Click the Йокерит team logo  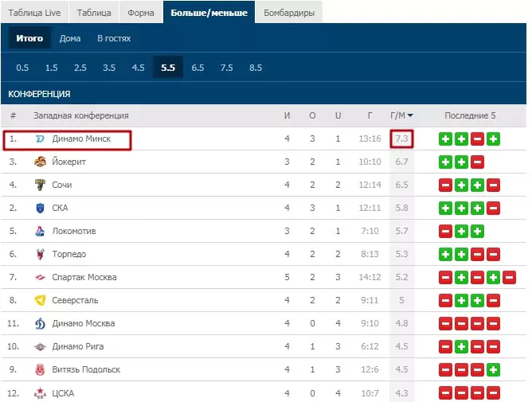[40, 162]
